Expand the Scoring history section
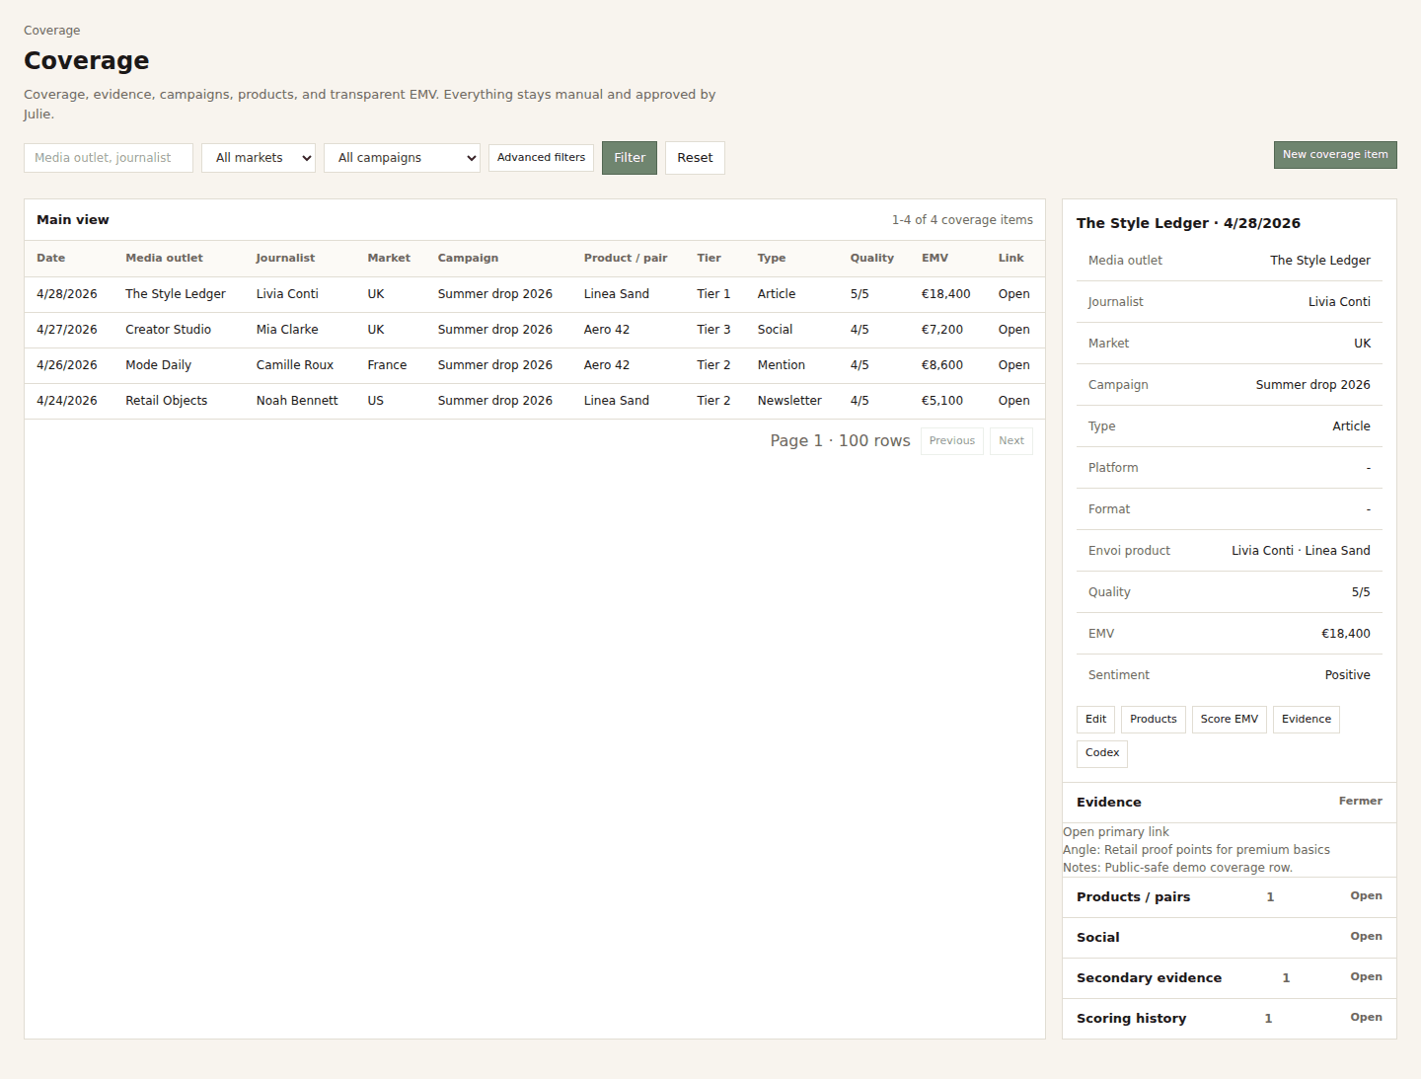The width and height of the screenshot is (1421, 1079). coord(1230,1019)
